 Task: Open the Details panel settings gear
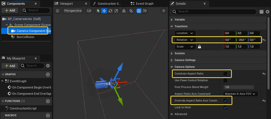pyautogui.click(x=267, y=11)
